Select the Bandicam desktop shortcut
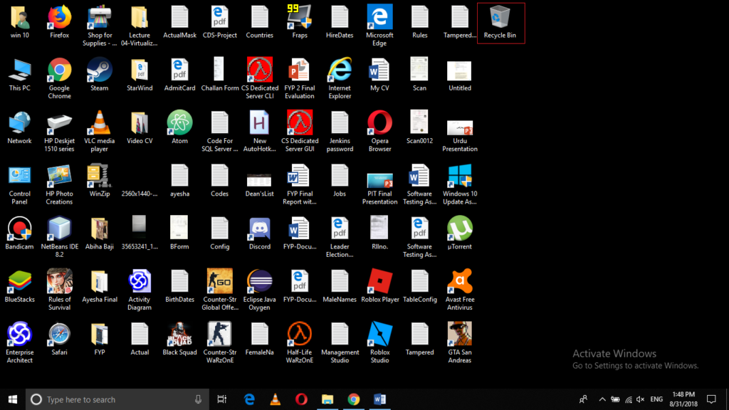Viewport: 729px width, 410px height. pyautogui.click(x=19, y=233)
